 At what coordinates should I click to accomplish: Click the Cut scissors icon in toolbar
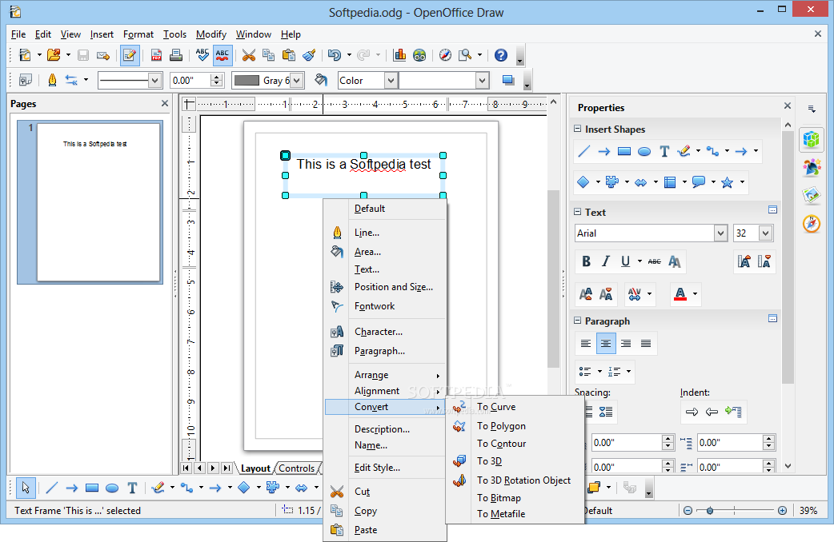249,55
